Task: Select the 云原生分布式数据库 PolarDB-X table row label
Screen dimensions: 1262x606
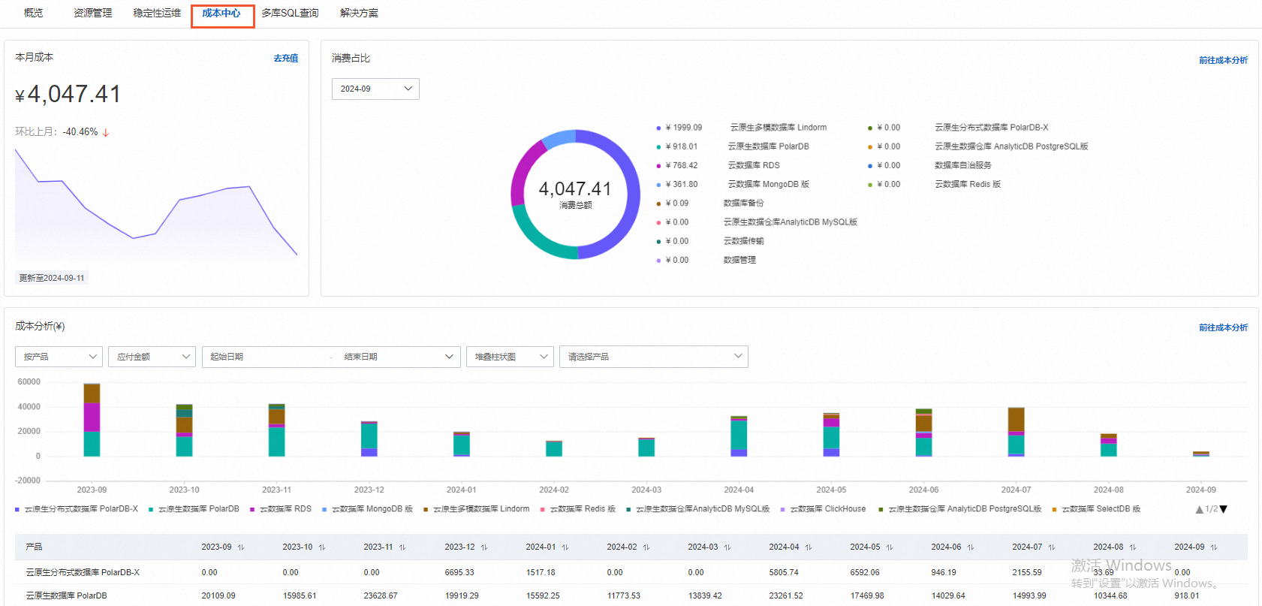Action: [x=83, y=572]
